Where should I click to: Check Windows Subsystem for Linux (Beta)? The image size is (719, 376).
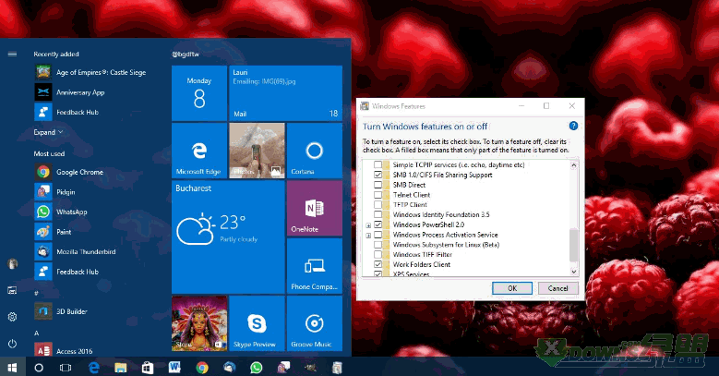coord(377,245)
